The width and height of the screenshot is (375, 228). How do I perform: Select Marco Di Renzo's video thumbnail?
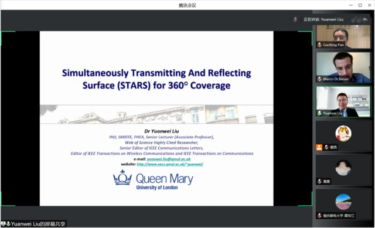point(343,67)
